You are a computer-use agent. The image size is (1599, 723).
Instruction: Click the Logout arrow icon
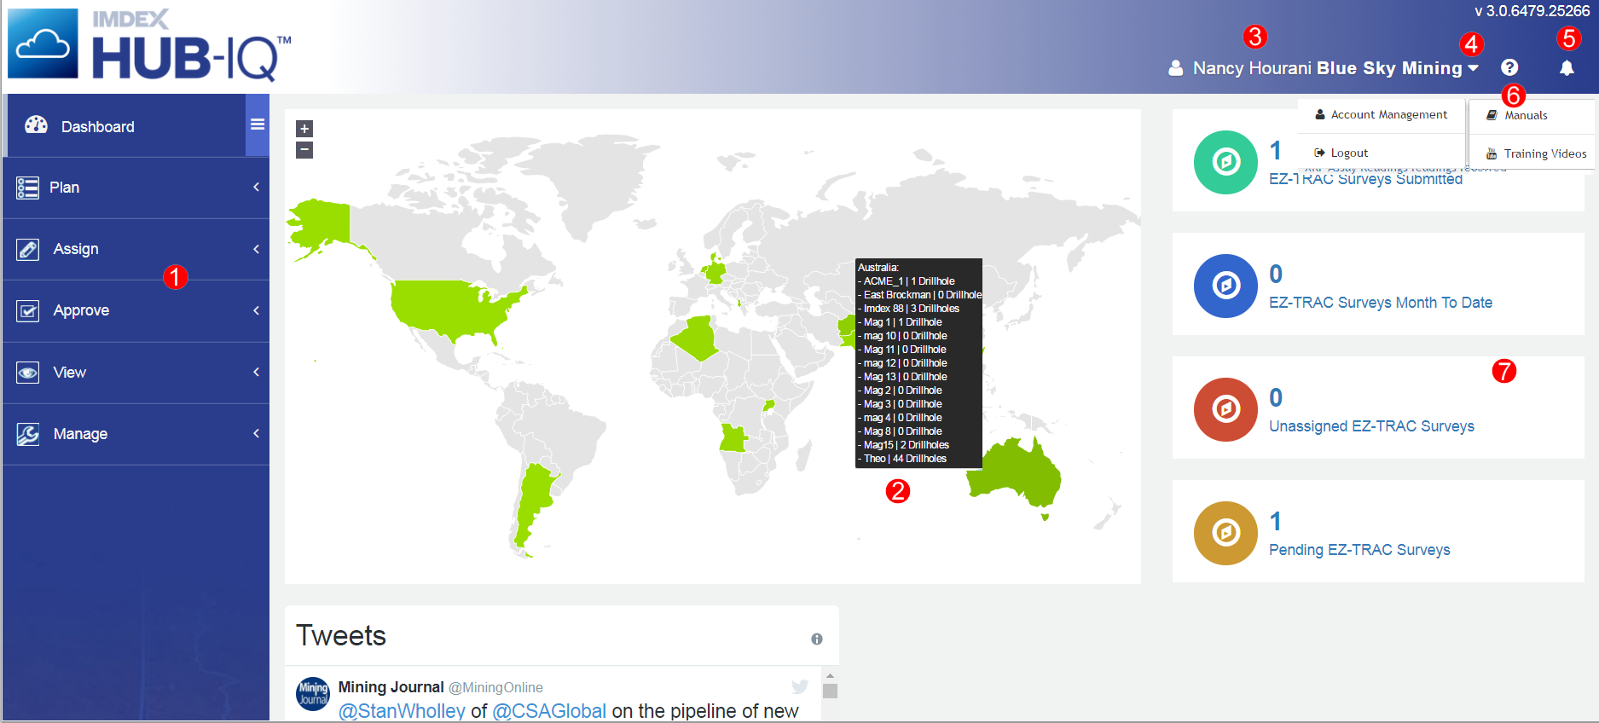[x=1319, y=153]
